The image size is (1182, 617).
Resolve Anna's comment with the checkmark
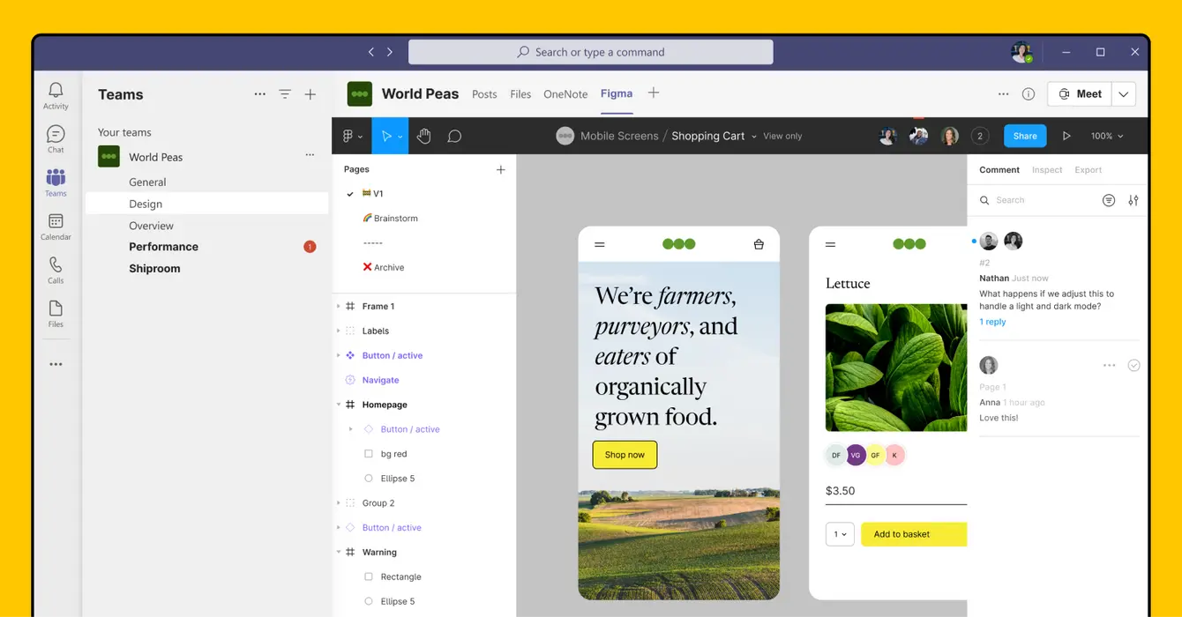(1133, 365)
